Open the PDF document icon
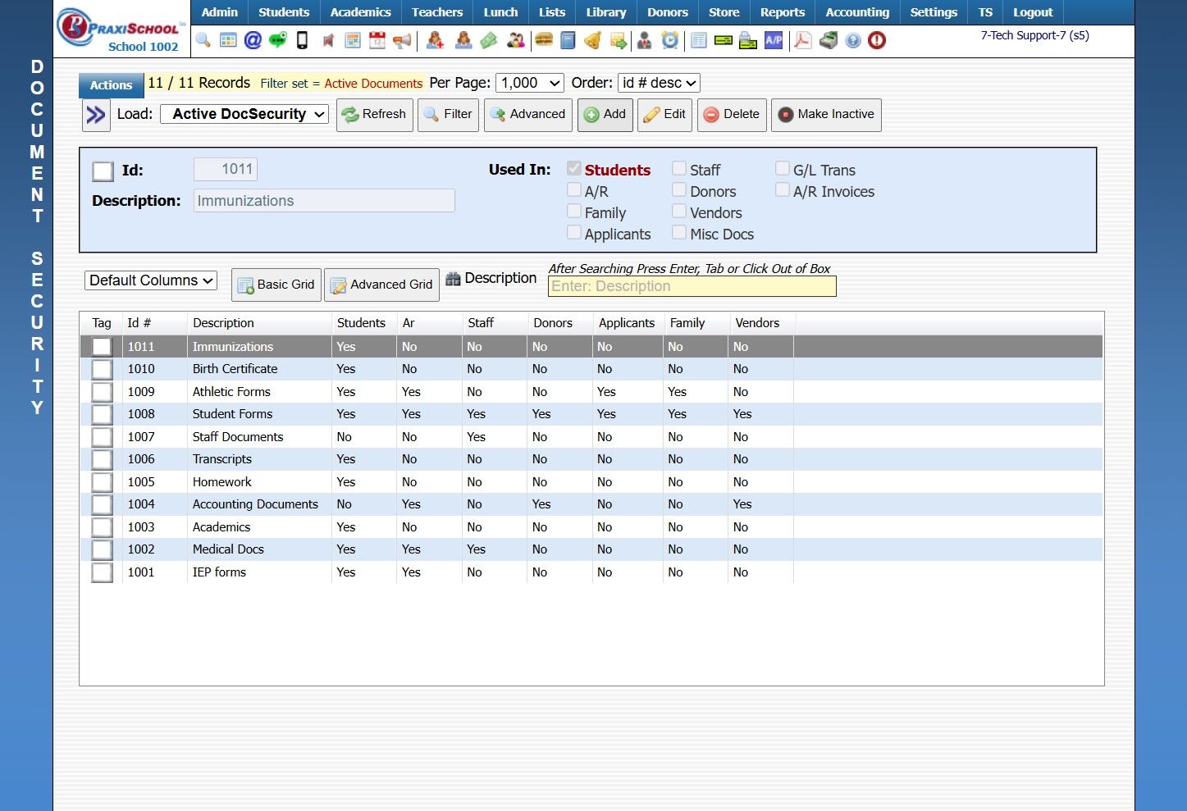 pos(802,40)
